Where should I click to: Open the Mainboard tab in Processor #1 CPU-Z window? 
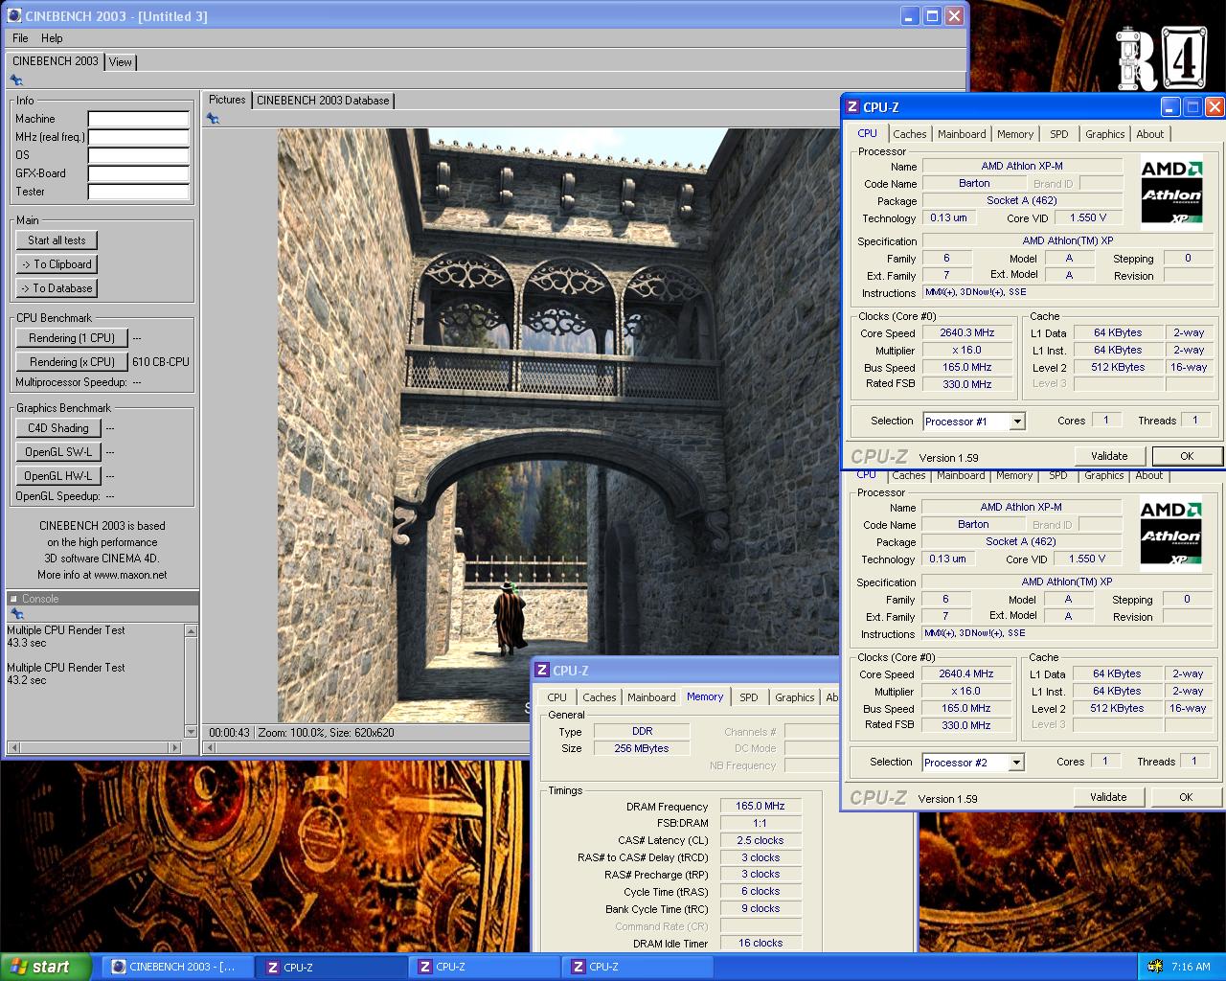pos(962,134)
